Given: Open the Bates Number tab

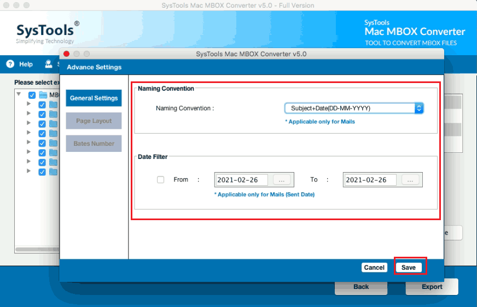Looking at the screenshot, I should tap(94, 143).
